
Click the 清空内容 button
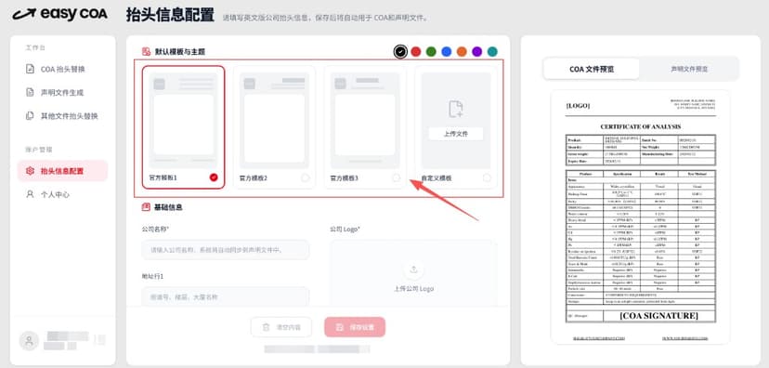click(281, 327)
